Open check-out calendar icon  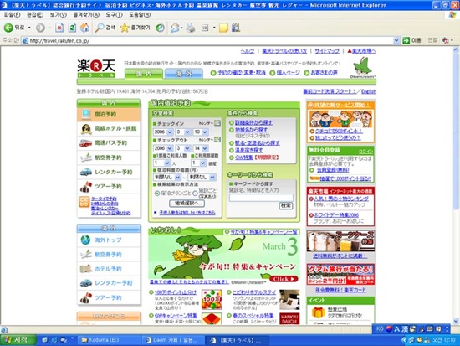point(217,139)
